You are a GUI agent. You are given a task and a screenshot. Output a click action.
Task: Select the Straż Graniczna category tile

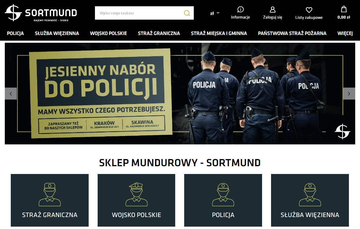(50, 200)
